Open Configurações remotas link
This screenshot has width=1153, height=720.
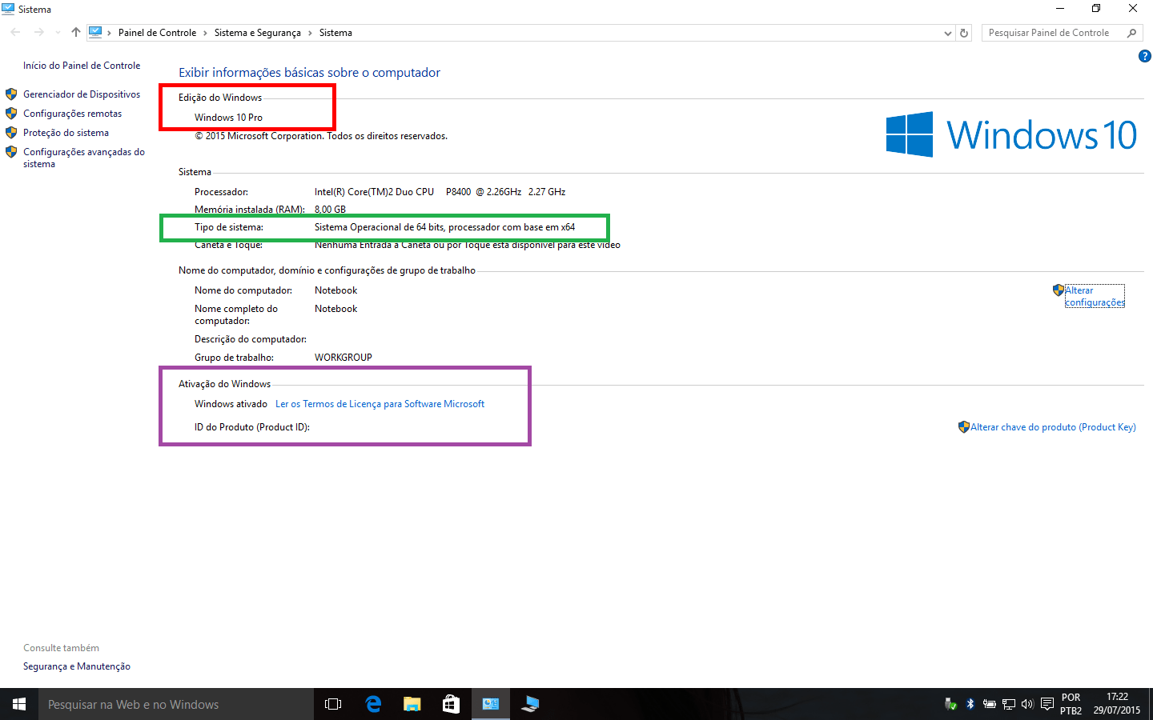72,114
